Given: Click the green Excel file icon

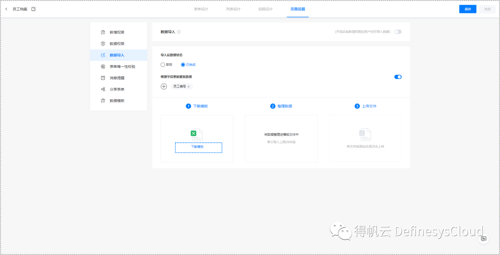Looking at the screenshot, I should click(194, 134).
